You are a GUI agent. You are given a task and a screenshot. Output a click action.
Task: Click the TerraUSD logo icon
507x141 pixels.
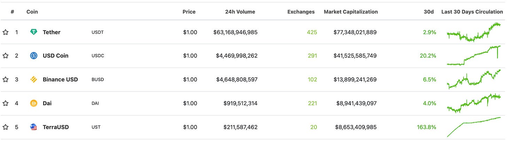[34, 127]
